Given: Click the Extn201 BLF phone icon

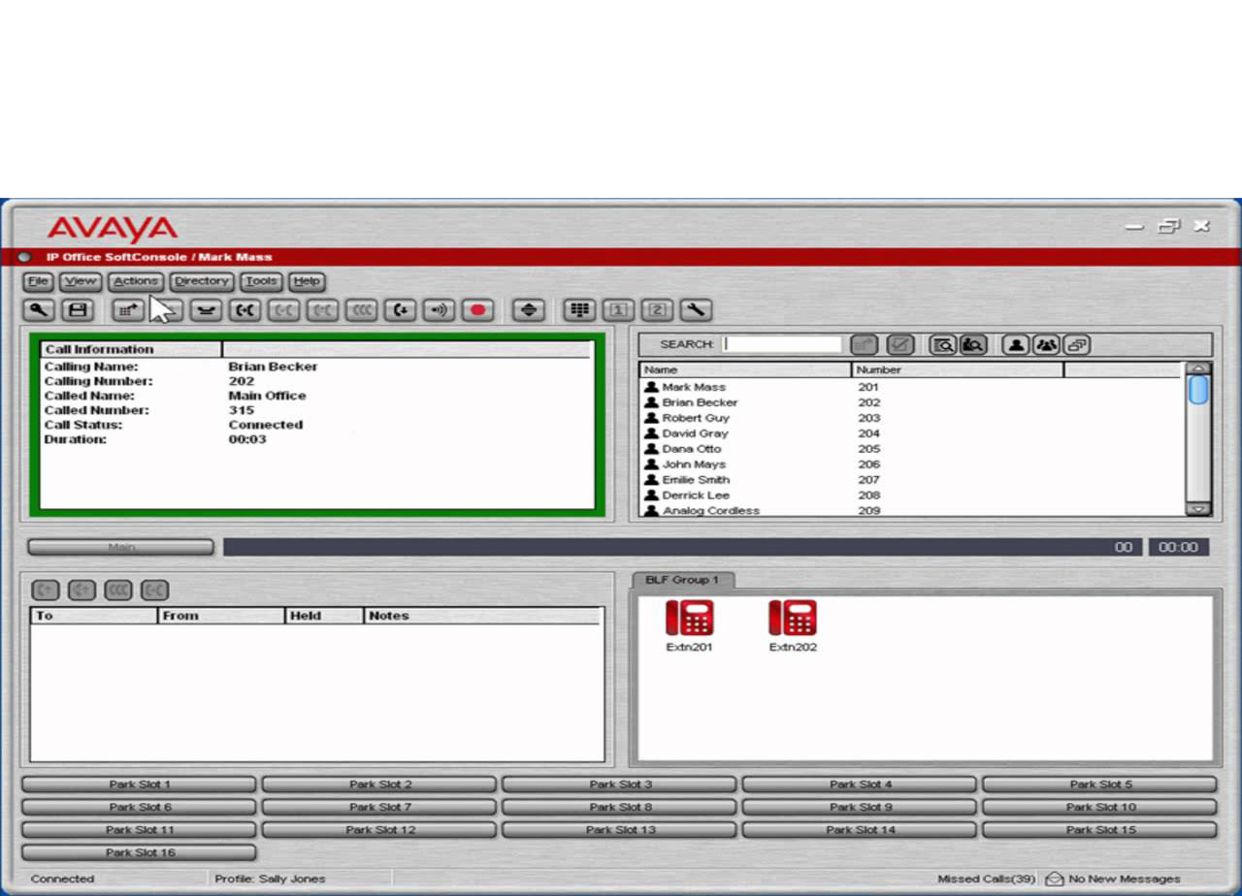Looking at the screenshot, I should [689, 619].
